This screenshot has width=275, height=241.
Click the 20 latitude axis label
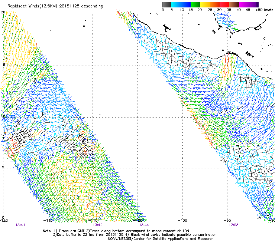click(x=3, y=12)
